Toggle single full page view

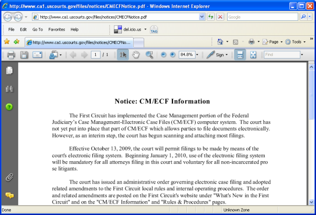coord(253,55)
